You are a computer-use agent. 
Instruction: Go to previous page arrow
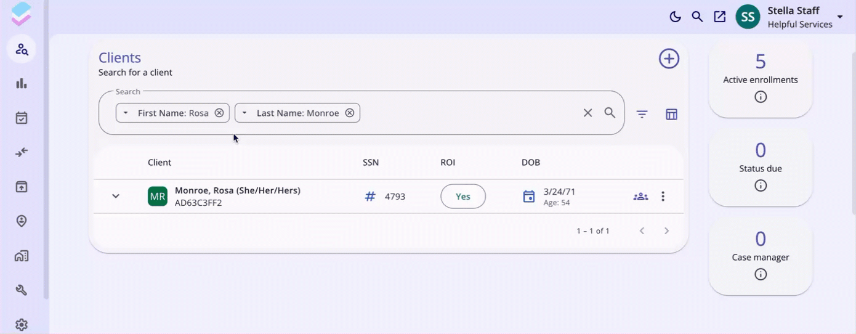642,230
